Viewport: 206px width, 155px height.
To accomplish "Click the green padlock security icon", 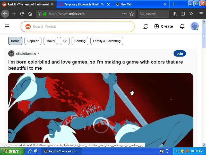I will pos(45,14).
